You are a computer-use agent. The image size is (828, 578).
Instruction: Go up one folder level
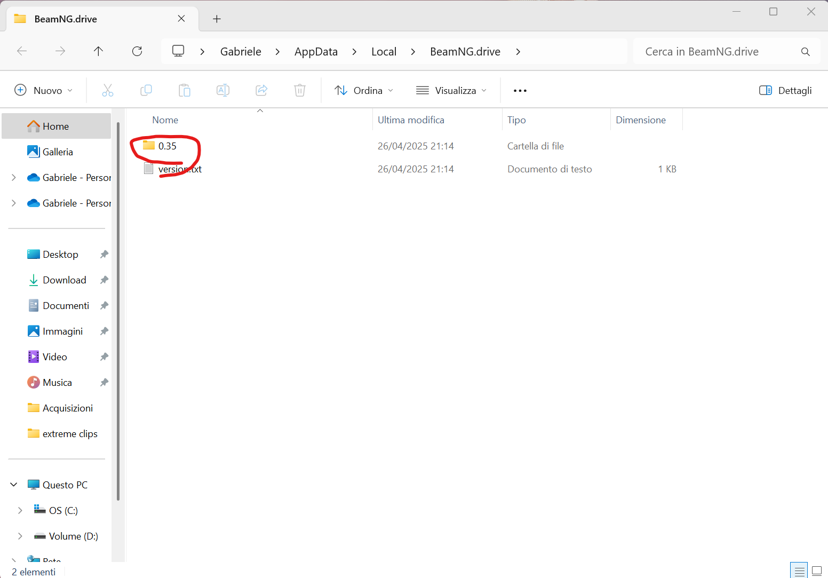tap(98, 51)
